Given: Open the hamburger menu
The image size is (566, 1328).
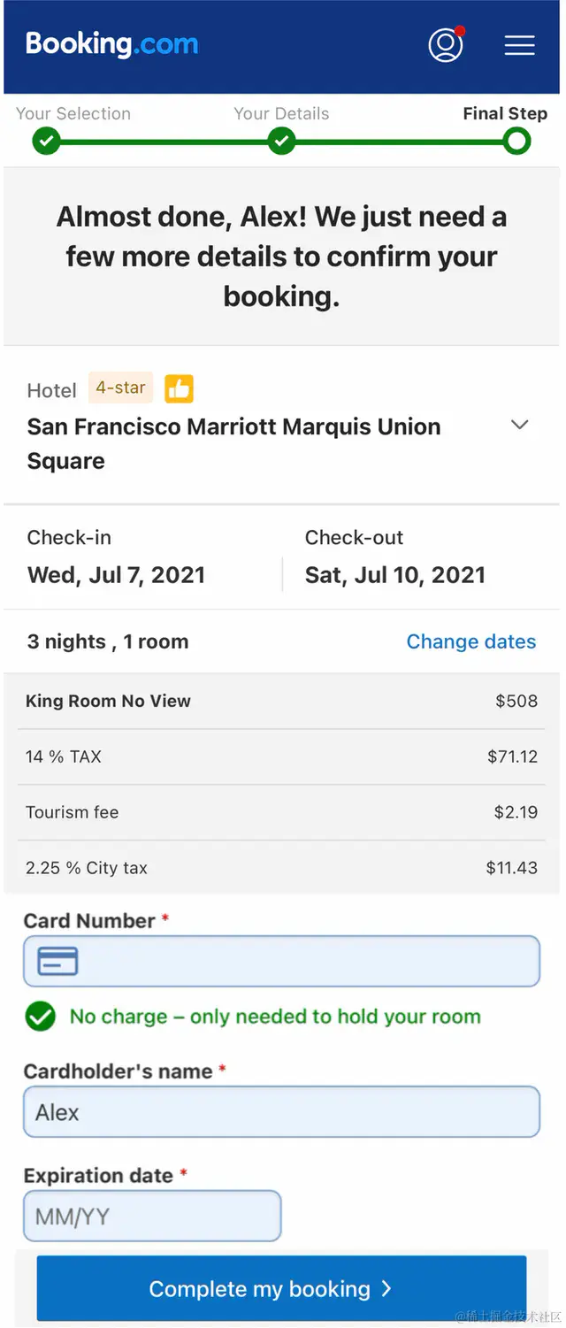Looking at the screenshot, I should click(519, 46).
